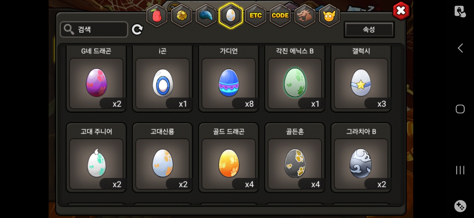Screen dimensions: 474x218
Task: Open the ETC category tab
Action: pos(256,16)
